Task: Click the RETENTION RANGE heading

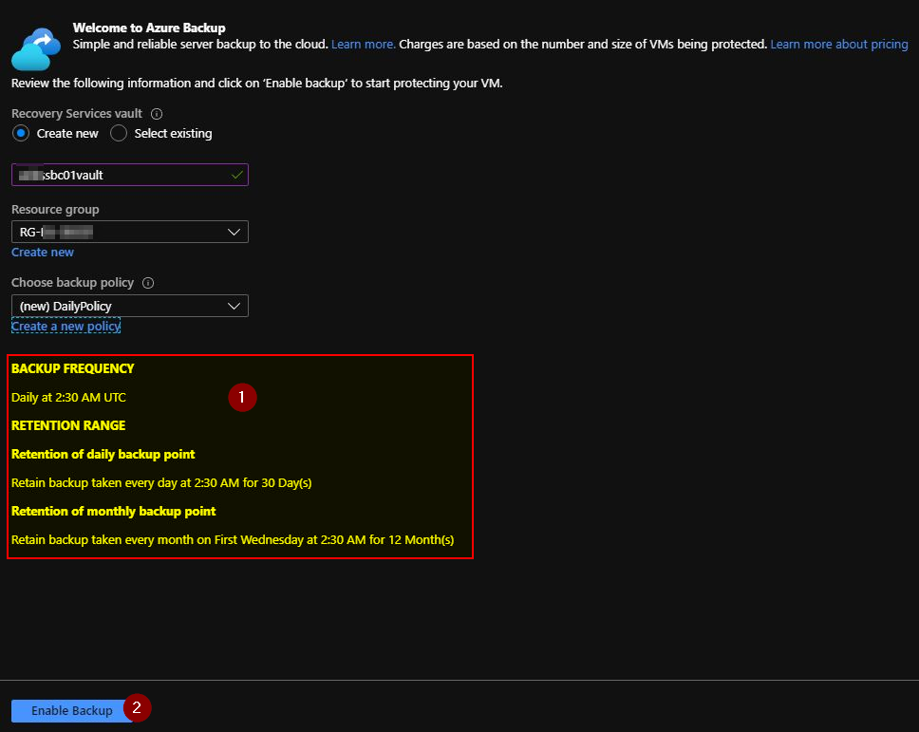Action: click(68, 425)
